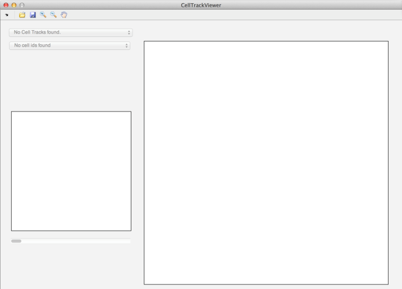
Task: Click inside the large right axes panel
Action: 266,162
